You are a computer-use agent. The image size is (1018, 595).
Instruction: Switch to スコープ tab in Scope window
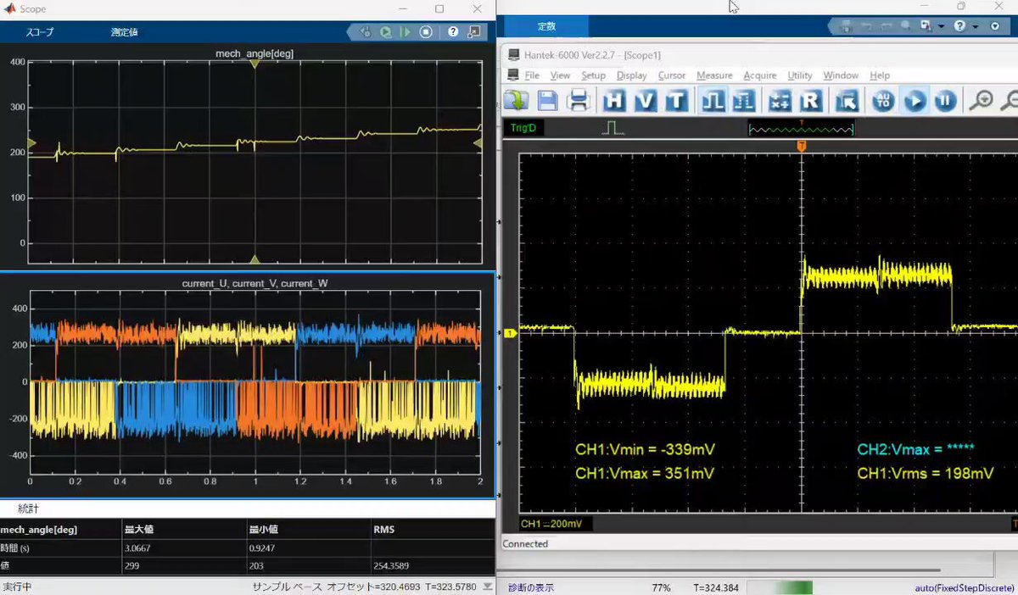click(38, 32)
